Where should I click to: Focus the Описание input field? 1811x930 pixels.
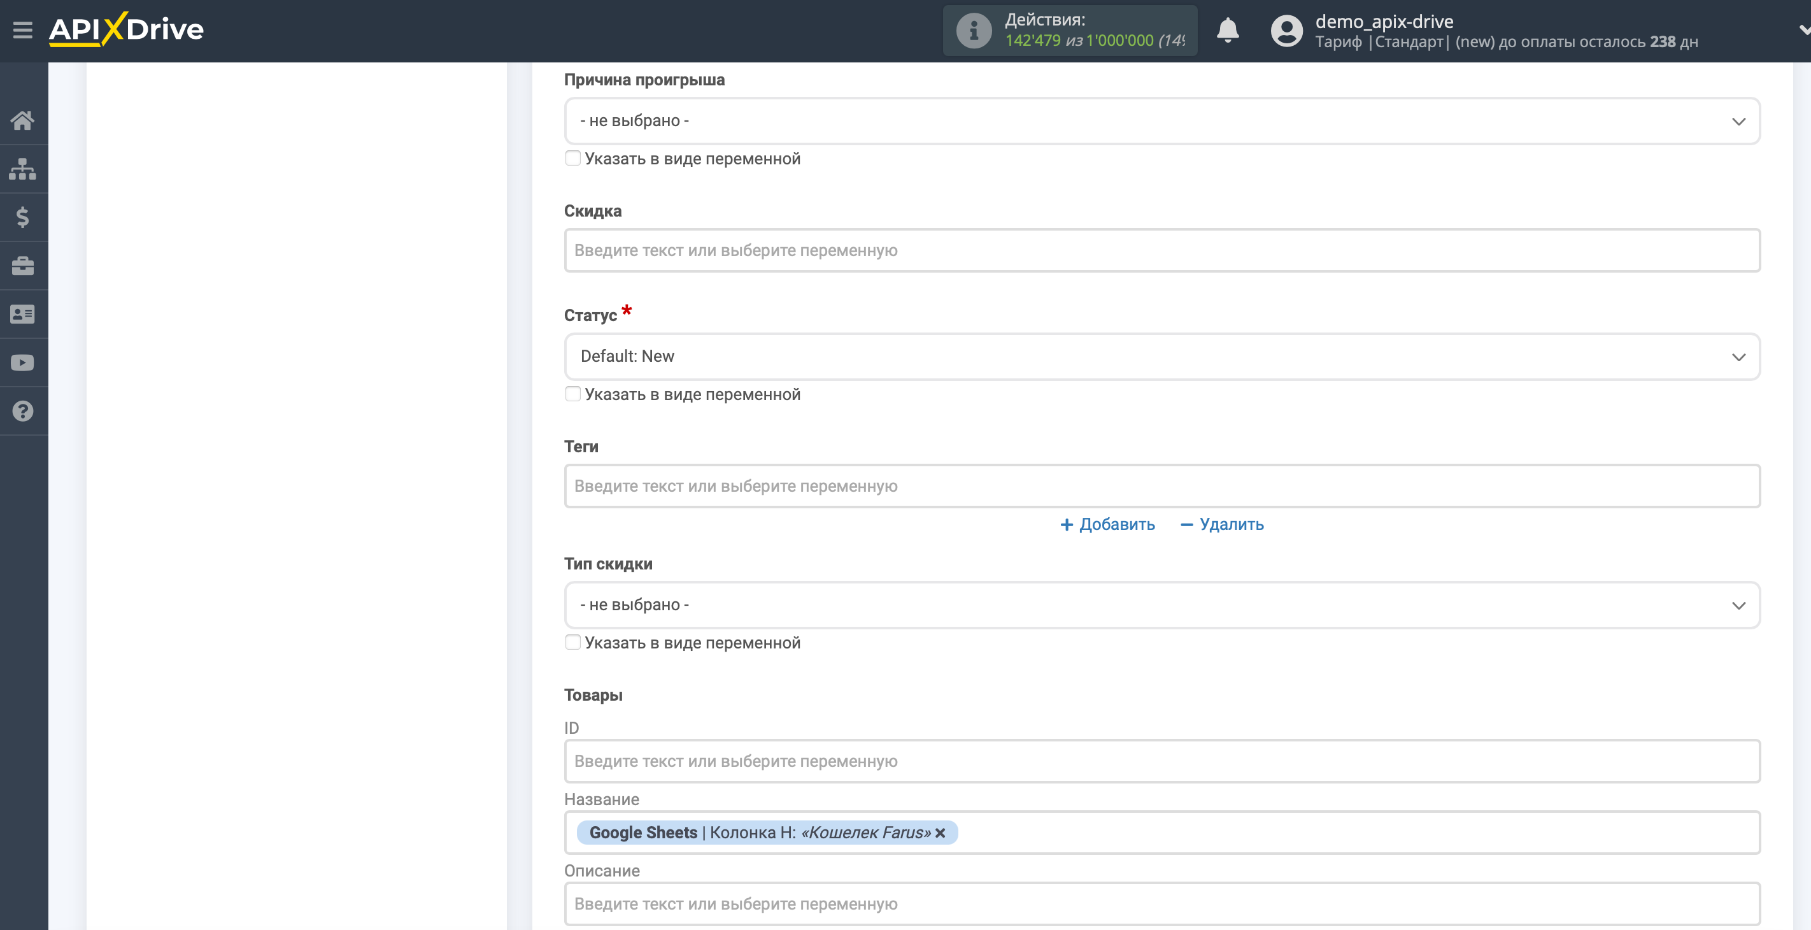tap(1161, 904)
